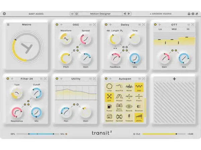Select the Pitch effect icon
Image resolution: width=201 pixels, height=150 pixels.
129,97
